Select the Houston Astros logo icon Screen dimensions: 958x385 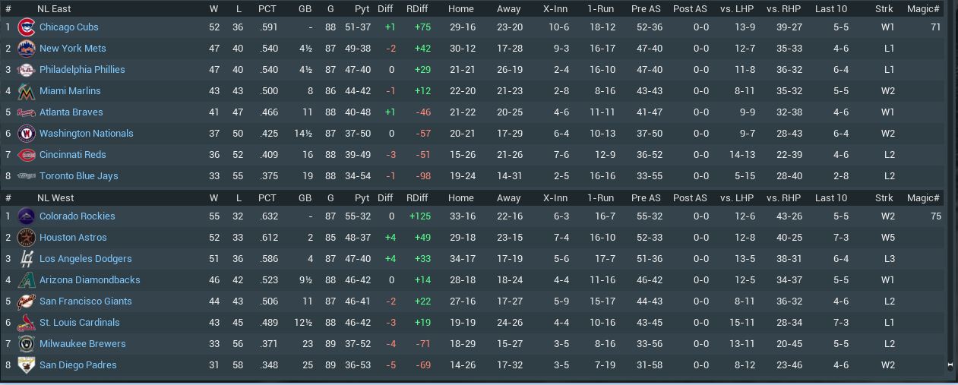(26, 238)
